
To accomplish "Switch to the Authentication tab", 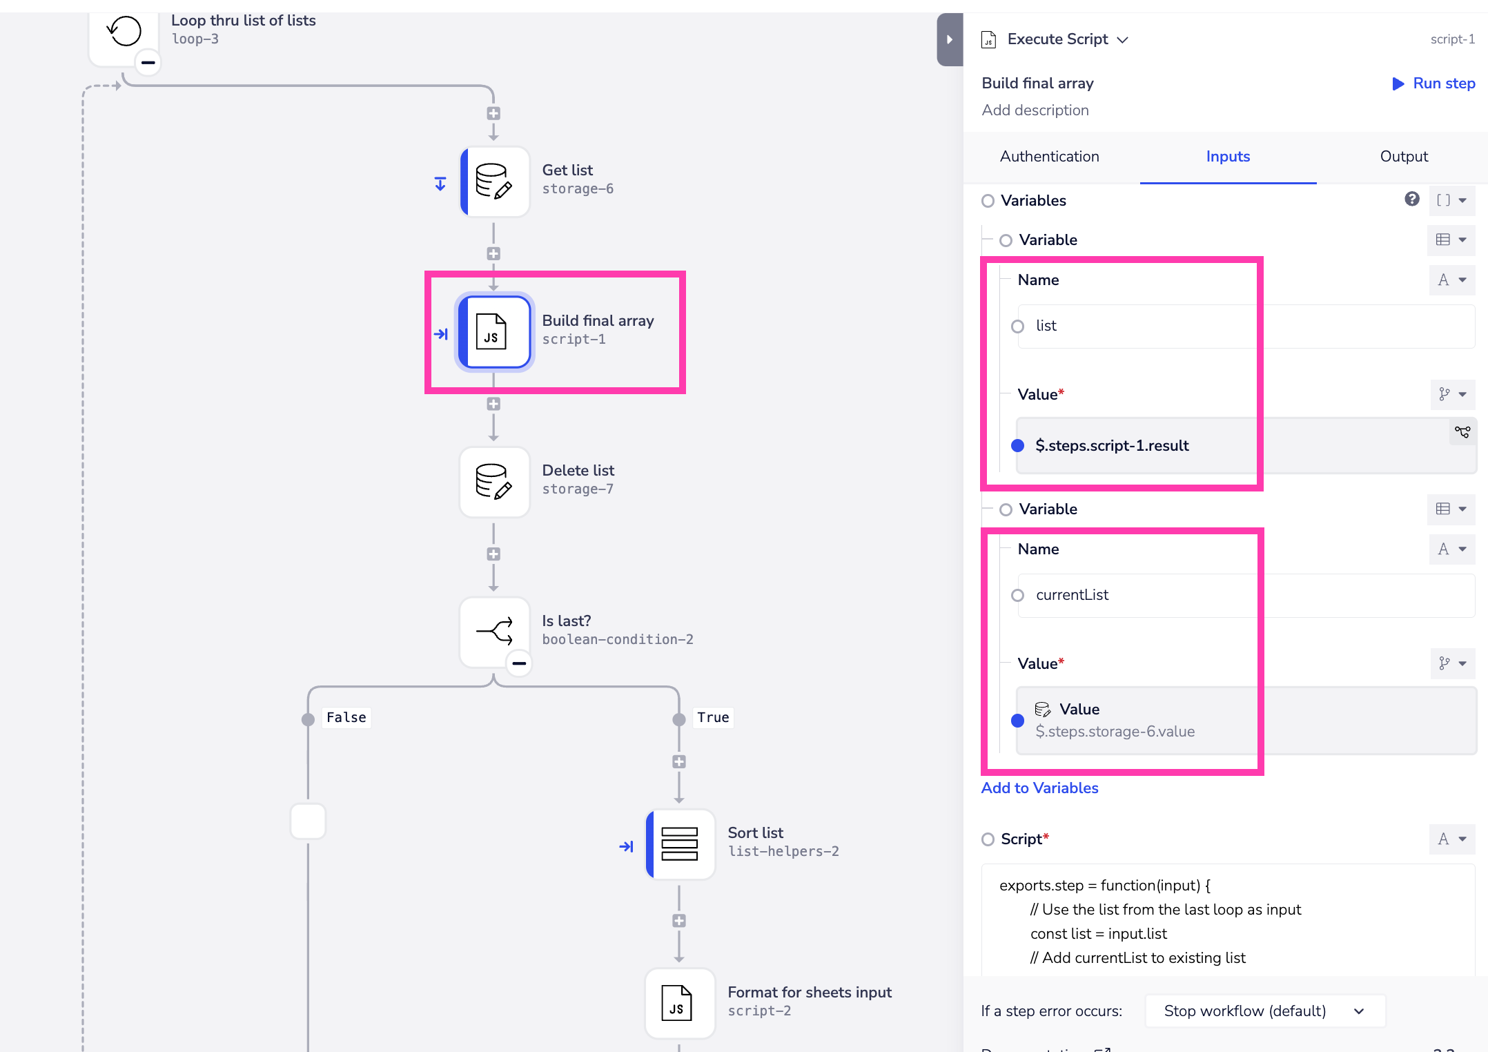I will pos(1049,157).
